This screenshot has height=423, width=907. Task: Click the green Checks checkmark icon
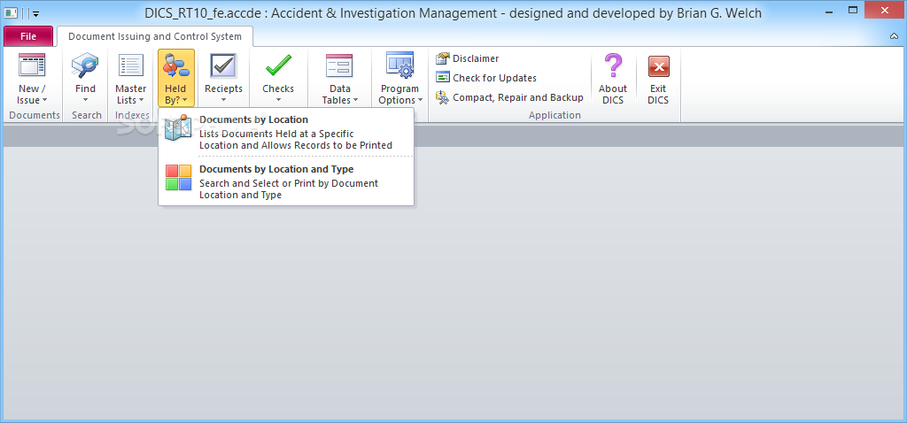pos(278,65)
